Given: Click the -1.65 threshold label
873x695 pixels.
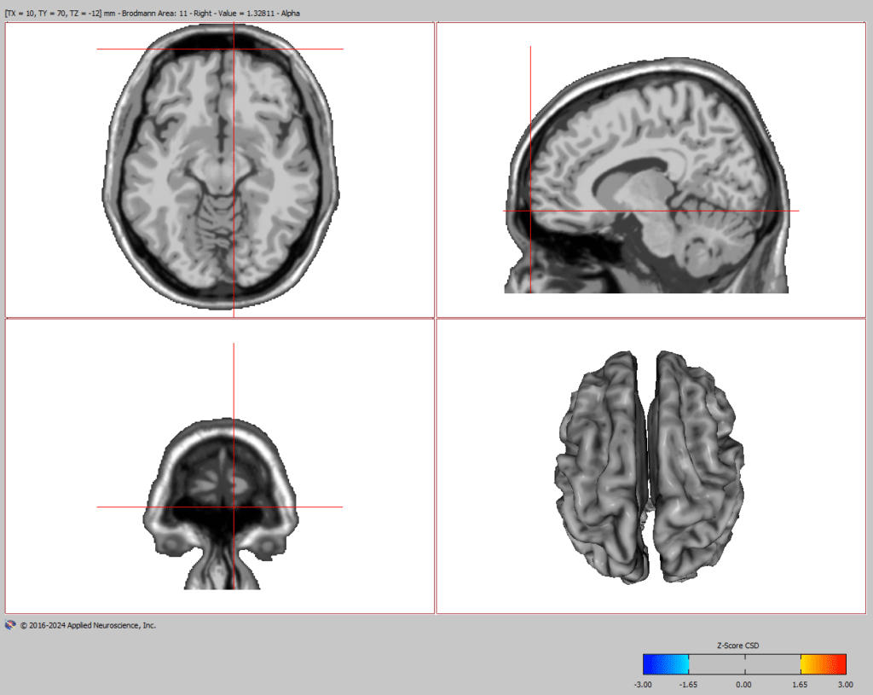Looking at the screenshot, I should 688,685.
